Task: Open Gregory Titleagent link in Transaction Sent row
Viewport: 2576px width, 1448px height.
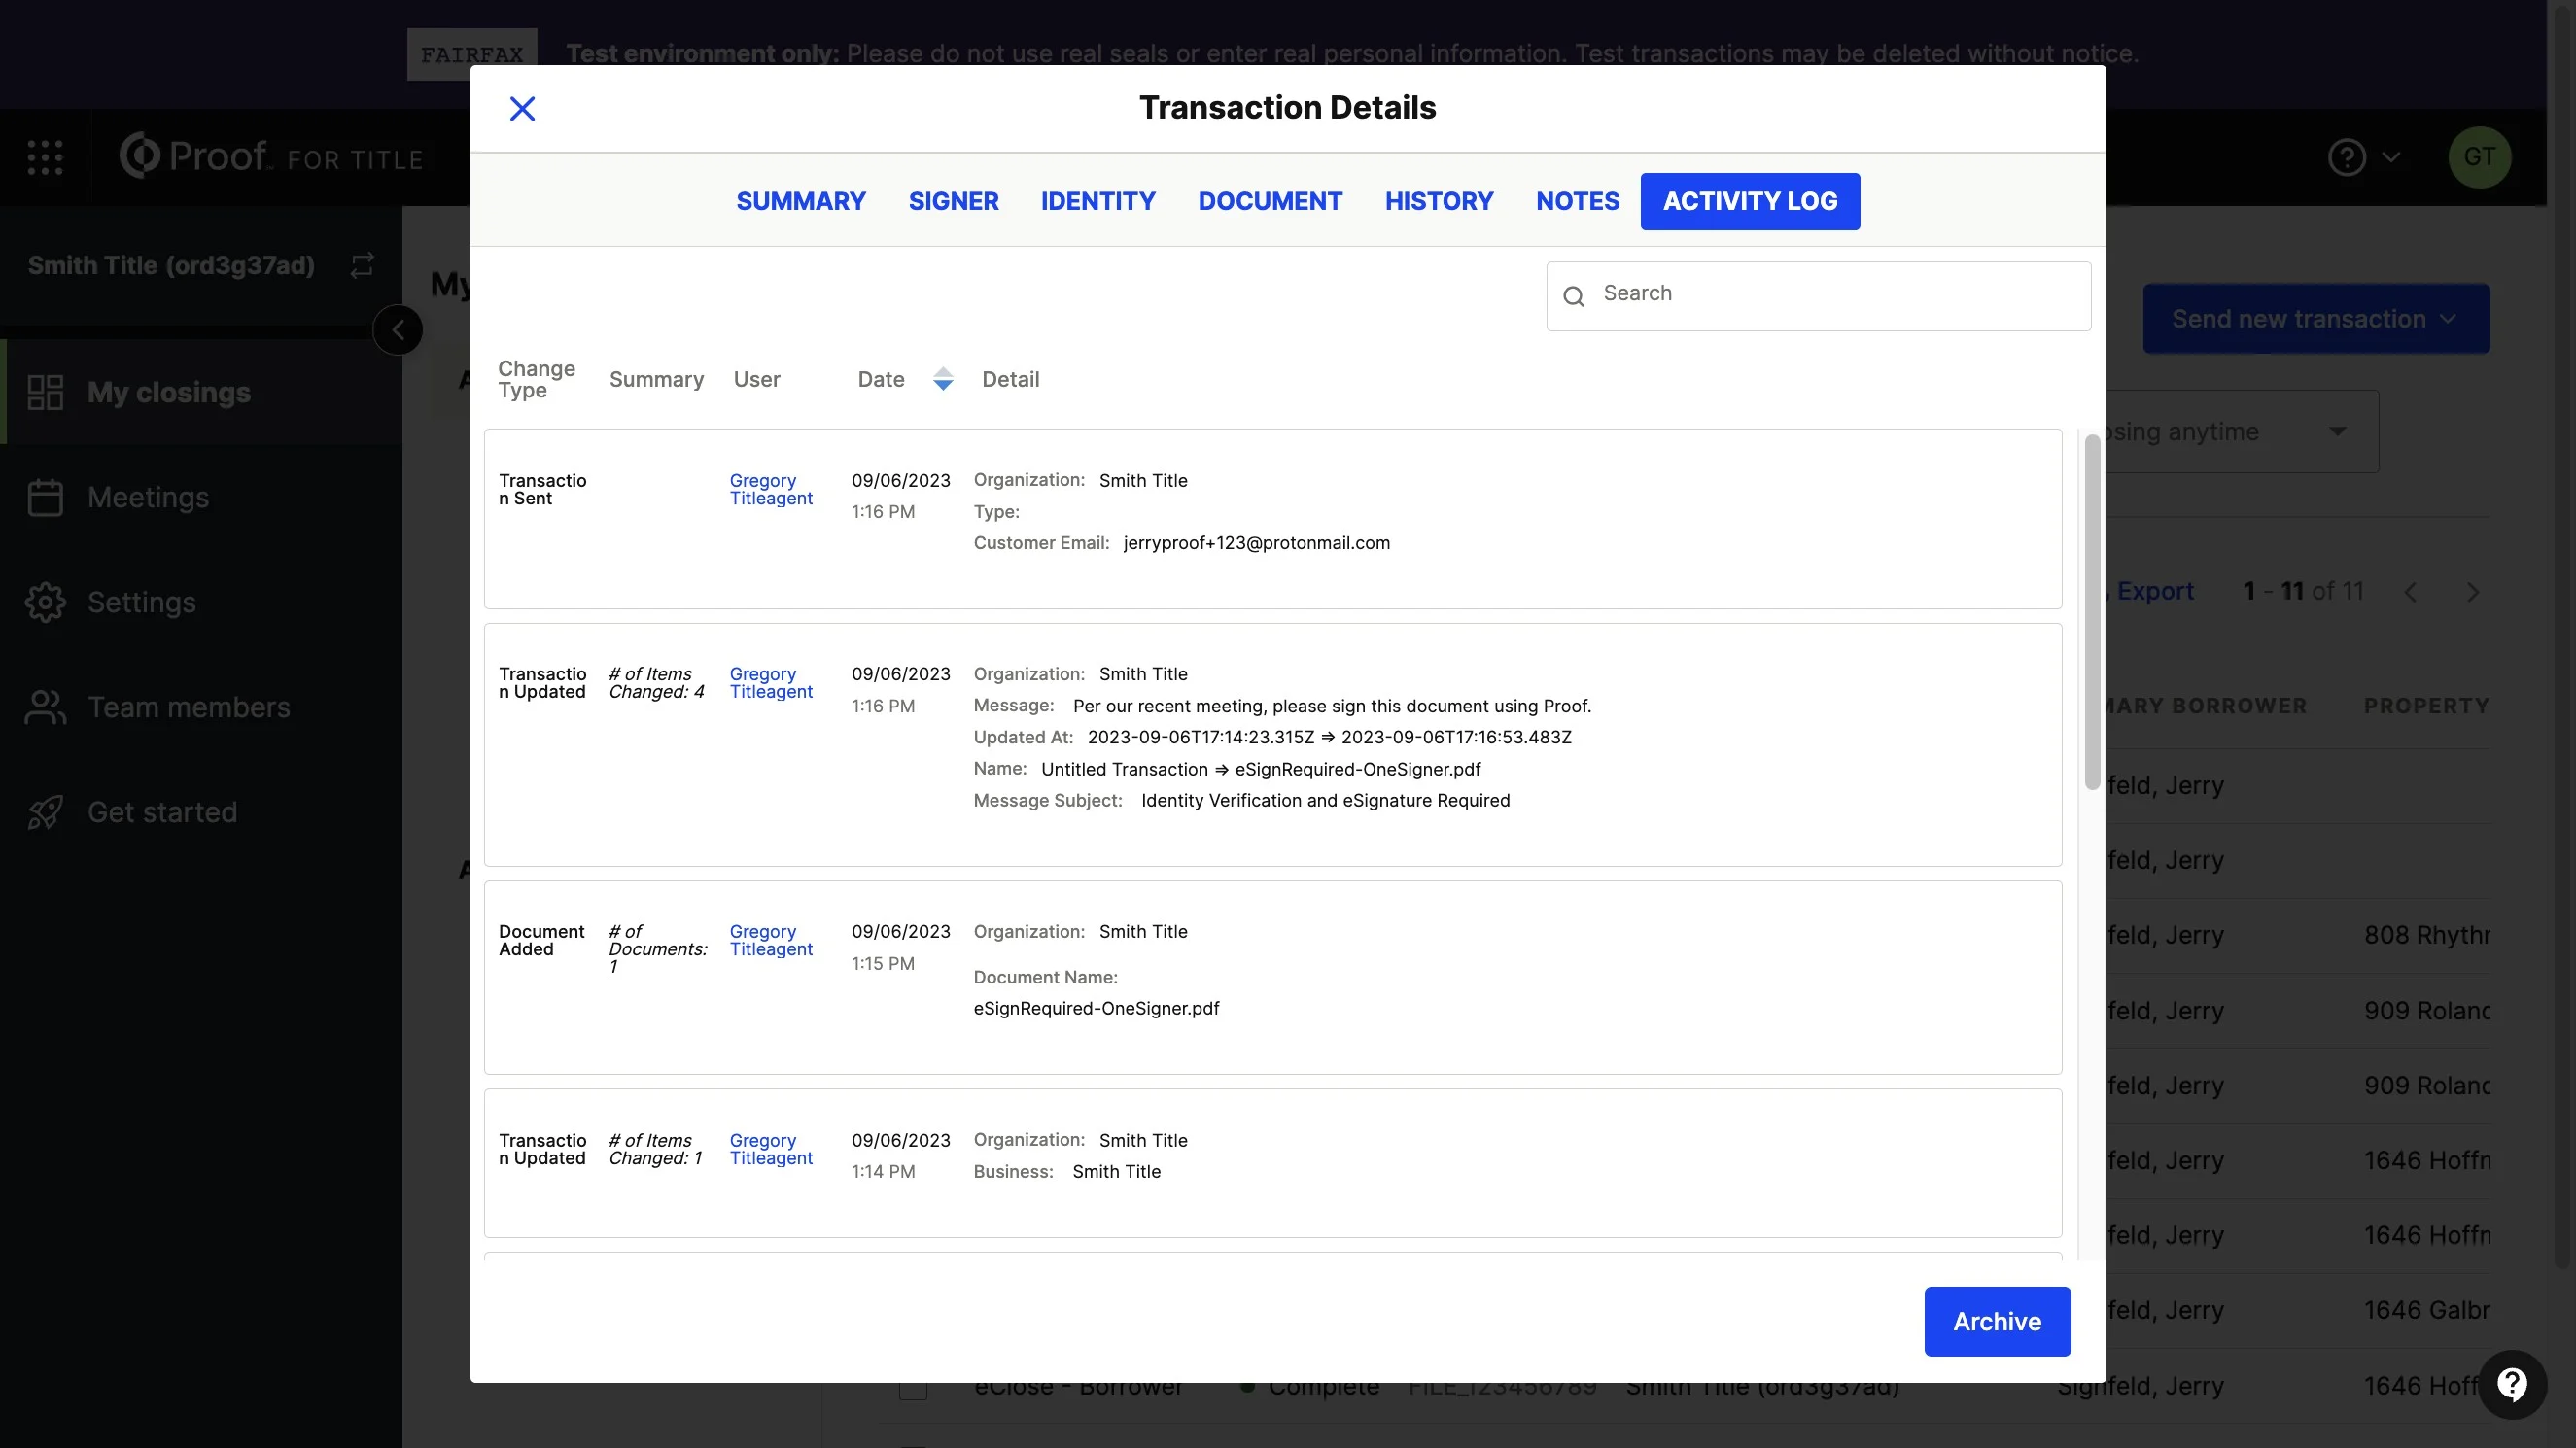Action: coord(771,489)
